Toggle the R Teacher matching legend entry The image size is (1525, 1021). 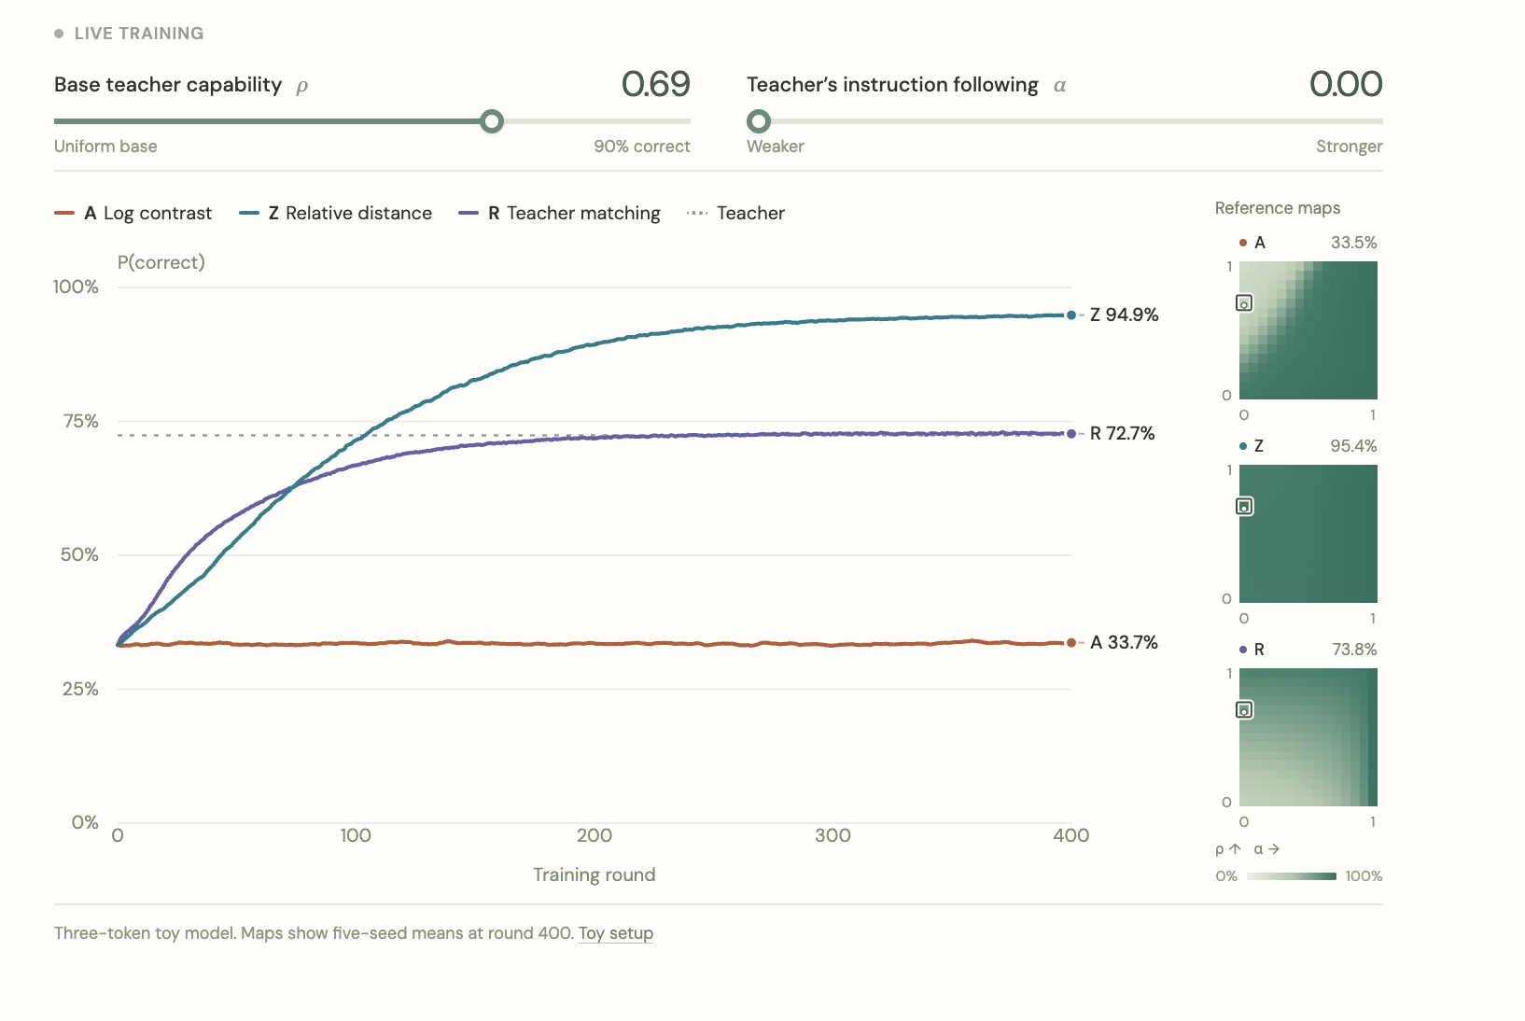559,213
